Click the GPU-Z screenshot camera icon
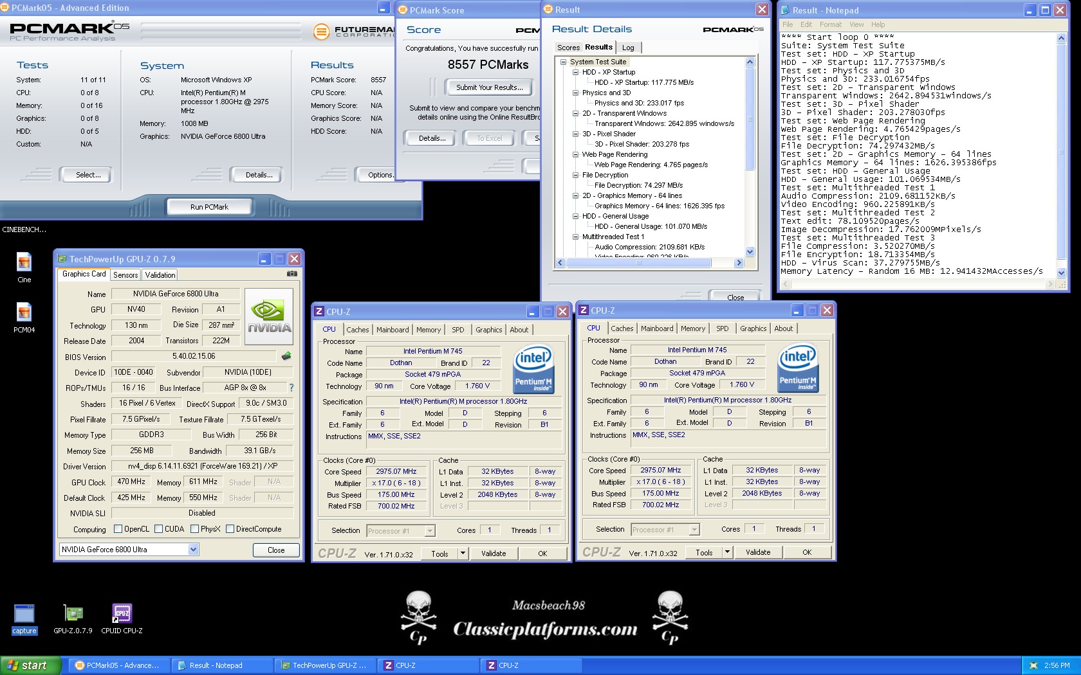The height and width of the screenshot is (675, 1081). point(292,274)
